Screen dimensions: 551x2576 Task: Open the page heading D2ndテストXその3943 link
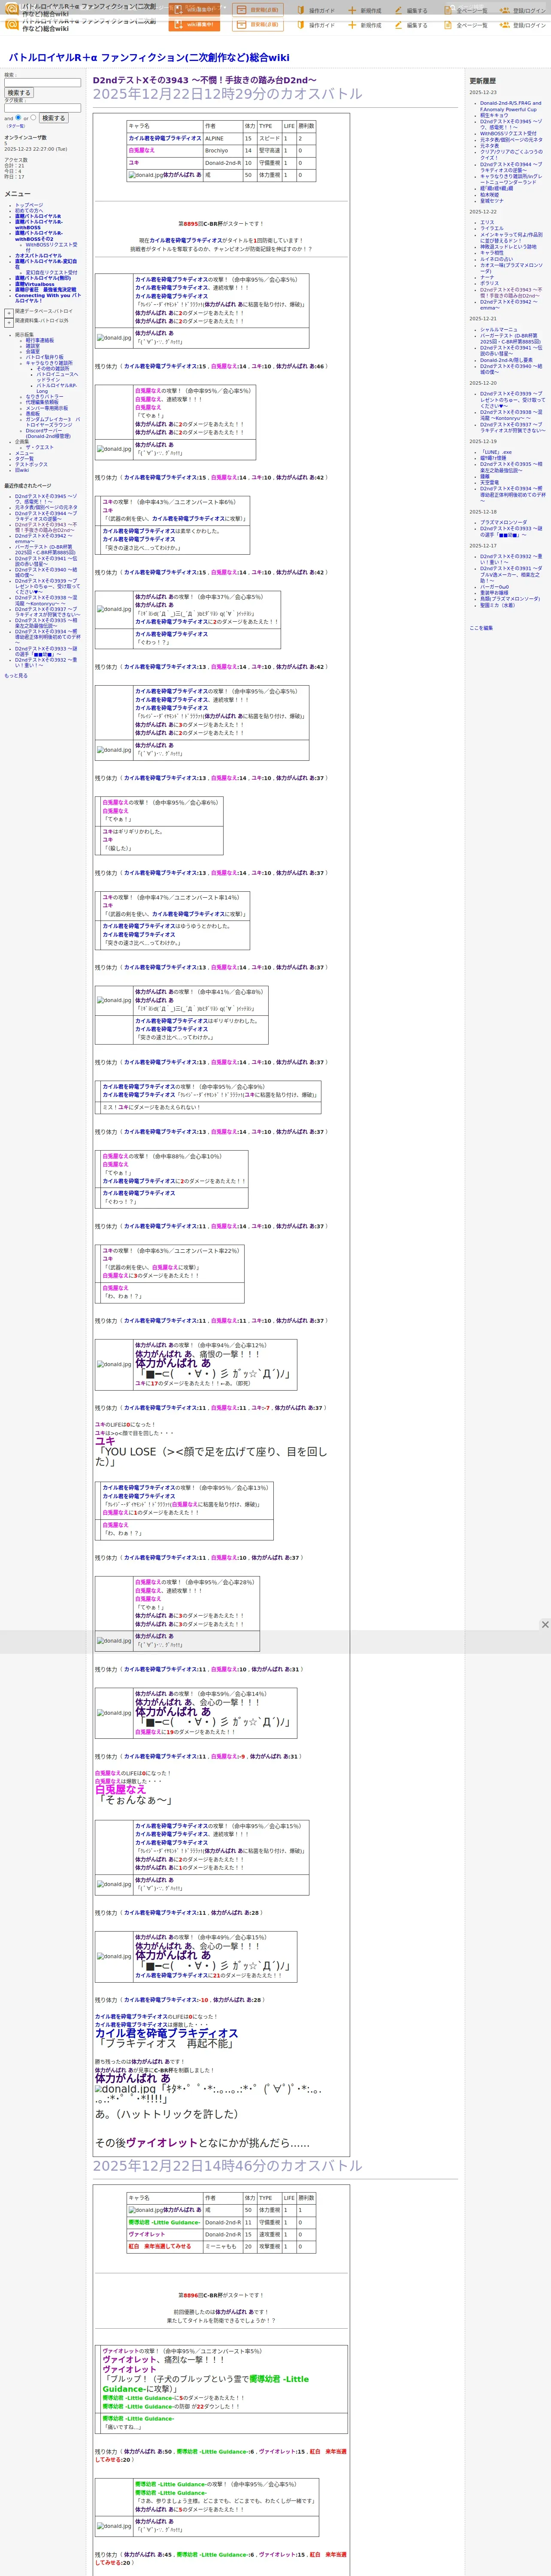204,80
